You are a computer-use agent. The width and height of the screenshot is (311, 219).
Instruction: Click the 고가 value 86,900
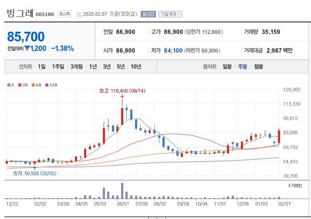point(173,32)
